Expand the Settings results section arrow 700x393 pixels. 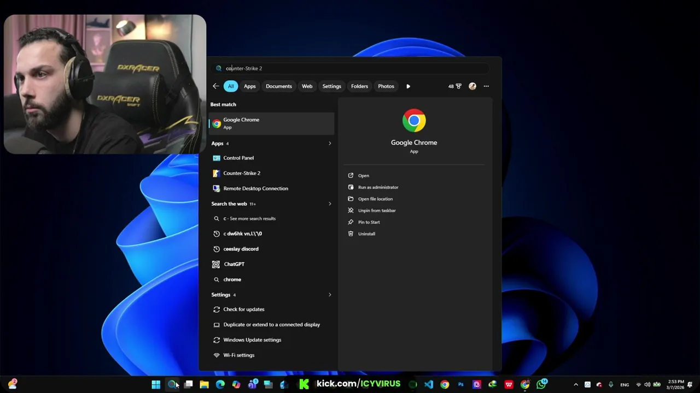330,295
